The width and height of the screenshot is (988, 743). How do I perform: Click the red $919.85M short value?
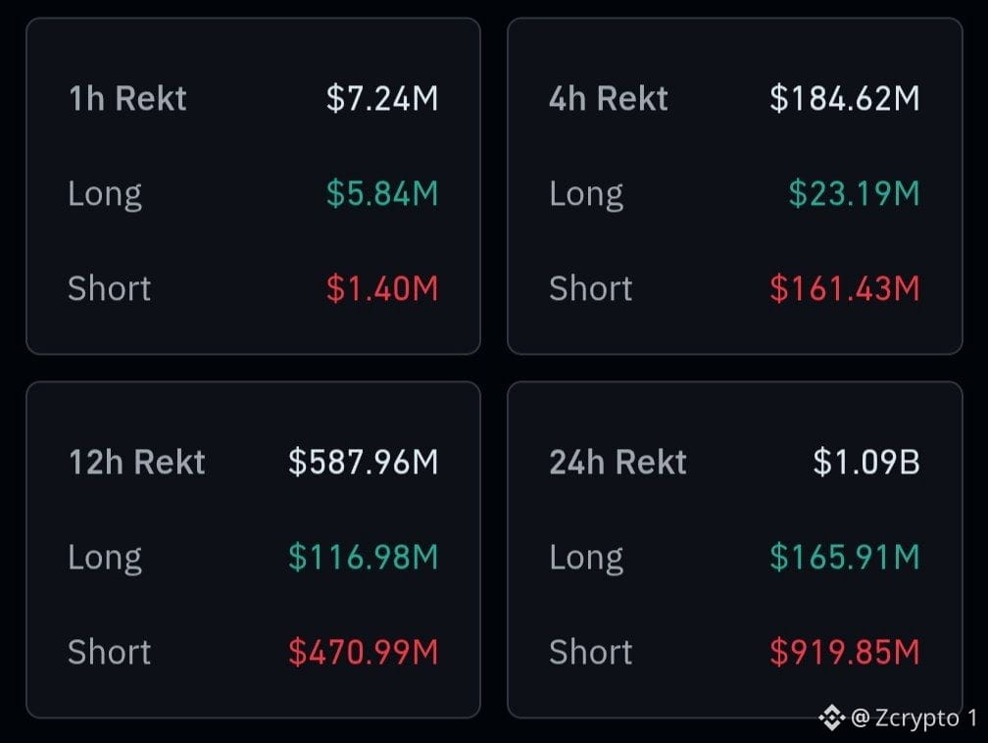pos(844,652)
